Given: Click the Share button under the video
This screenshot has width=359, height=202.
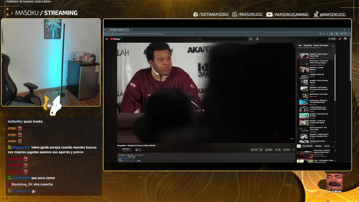Looking at the screenshot, I should click(269, 150).
